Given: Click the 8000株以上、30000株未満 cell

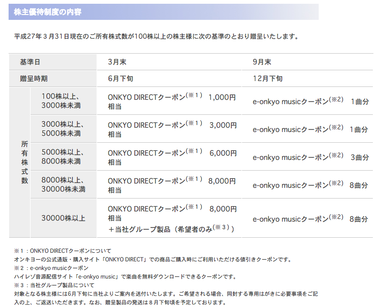Looking at the screenshot, I should tap(64, 185).
